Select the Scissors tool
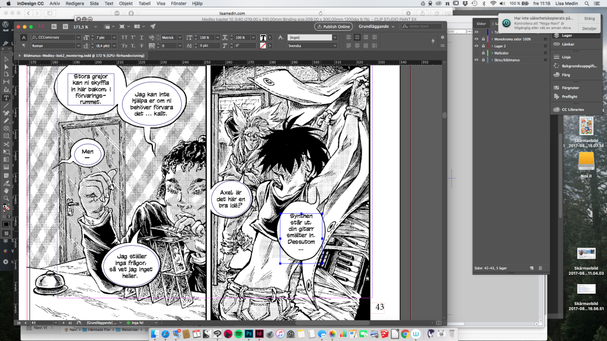Image resolution: width=607 pixels, height=341 pixels. 7,144
